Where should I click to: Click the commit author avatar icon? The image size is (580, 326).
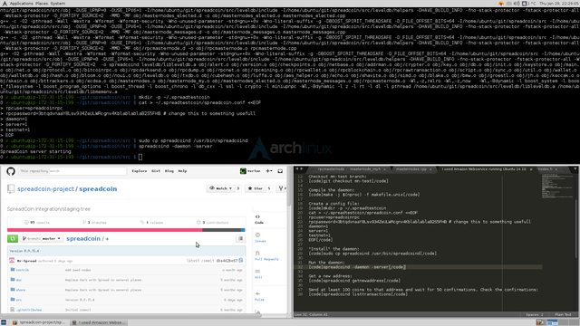12,261
